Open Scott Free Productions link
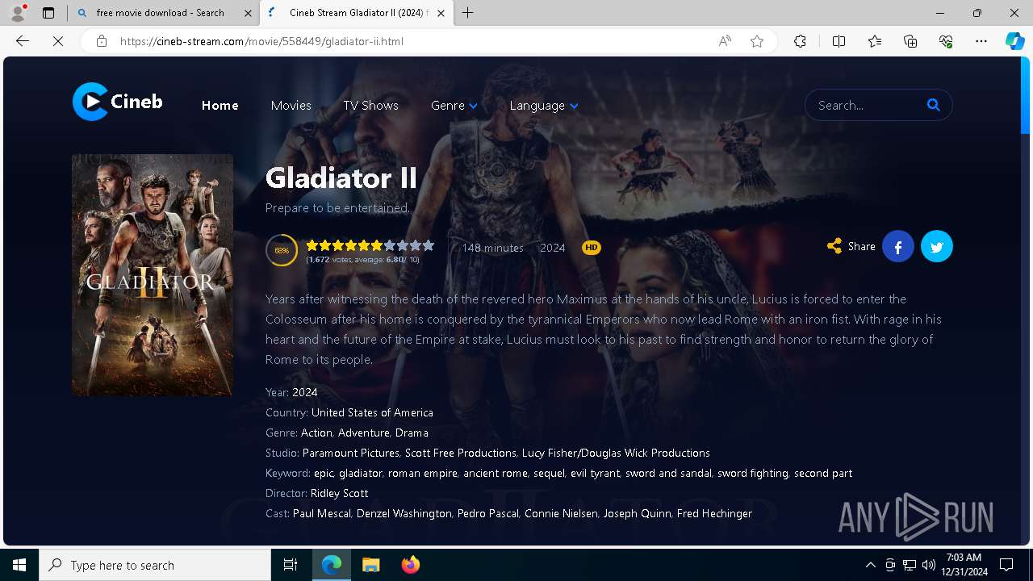 [x=460, y=453]
